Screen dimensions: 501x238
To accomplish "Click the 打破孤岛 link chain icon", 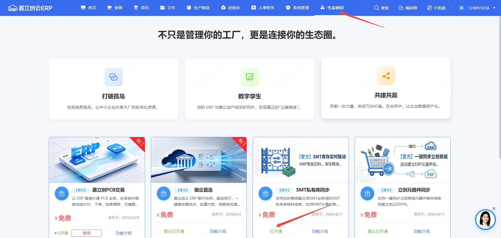I will [114, 77].
